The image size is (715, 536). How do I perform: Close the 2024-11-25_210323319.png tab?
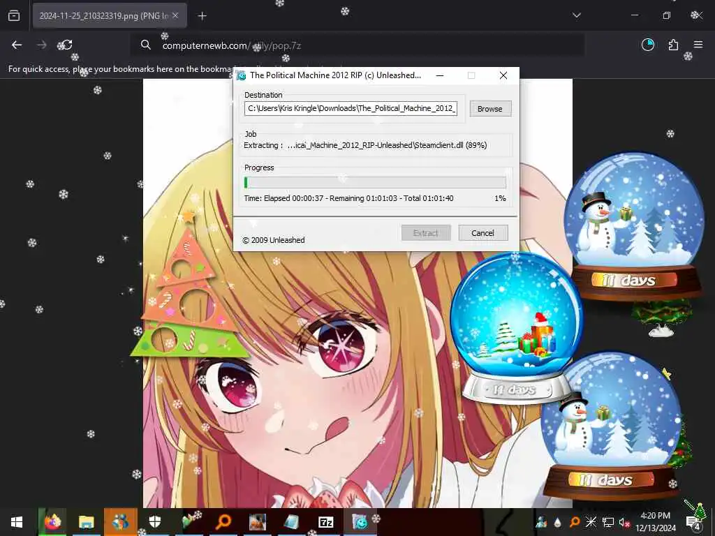coord(175,15)
